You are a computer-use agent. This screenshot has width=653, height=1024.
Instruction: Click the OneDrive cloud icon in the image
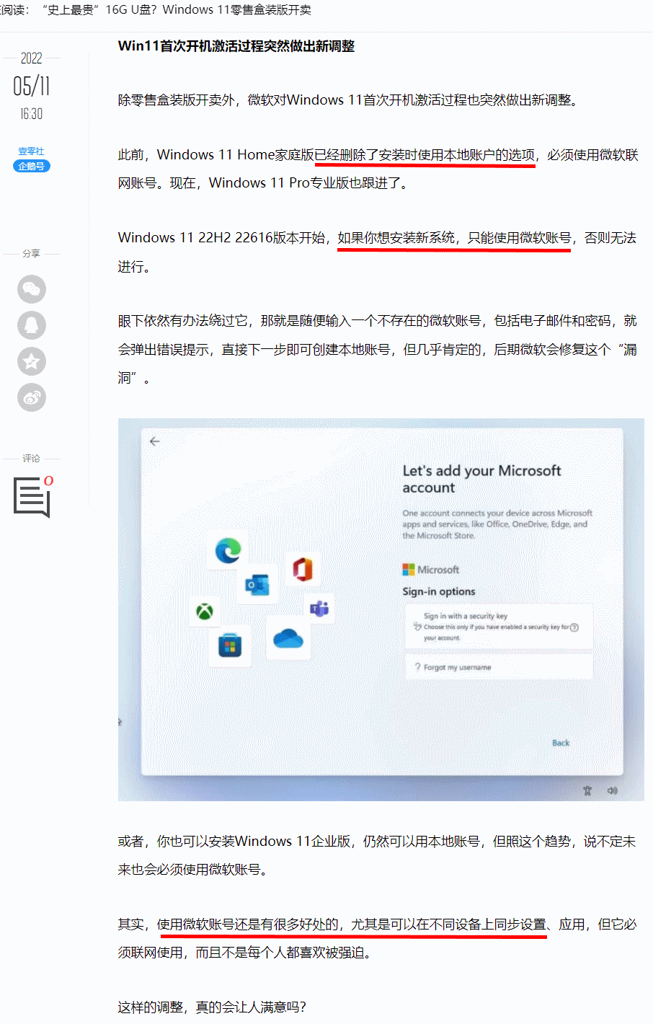[x=288, y=638]
